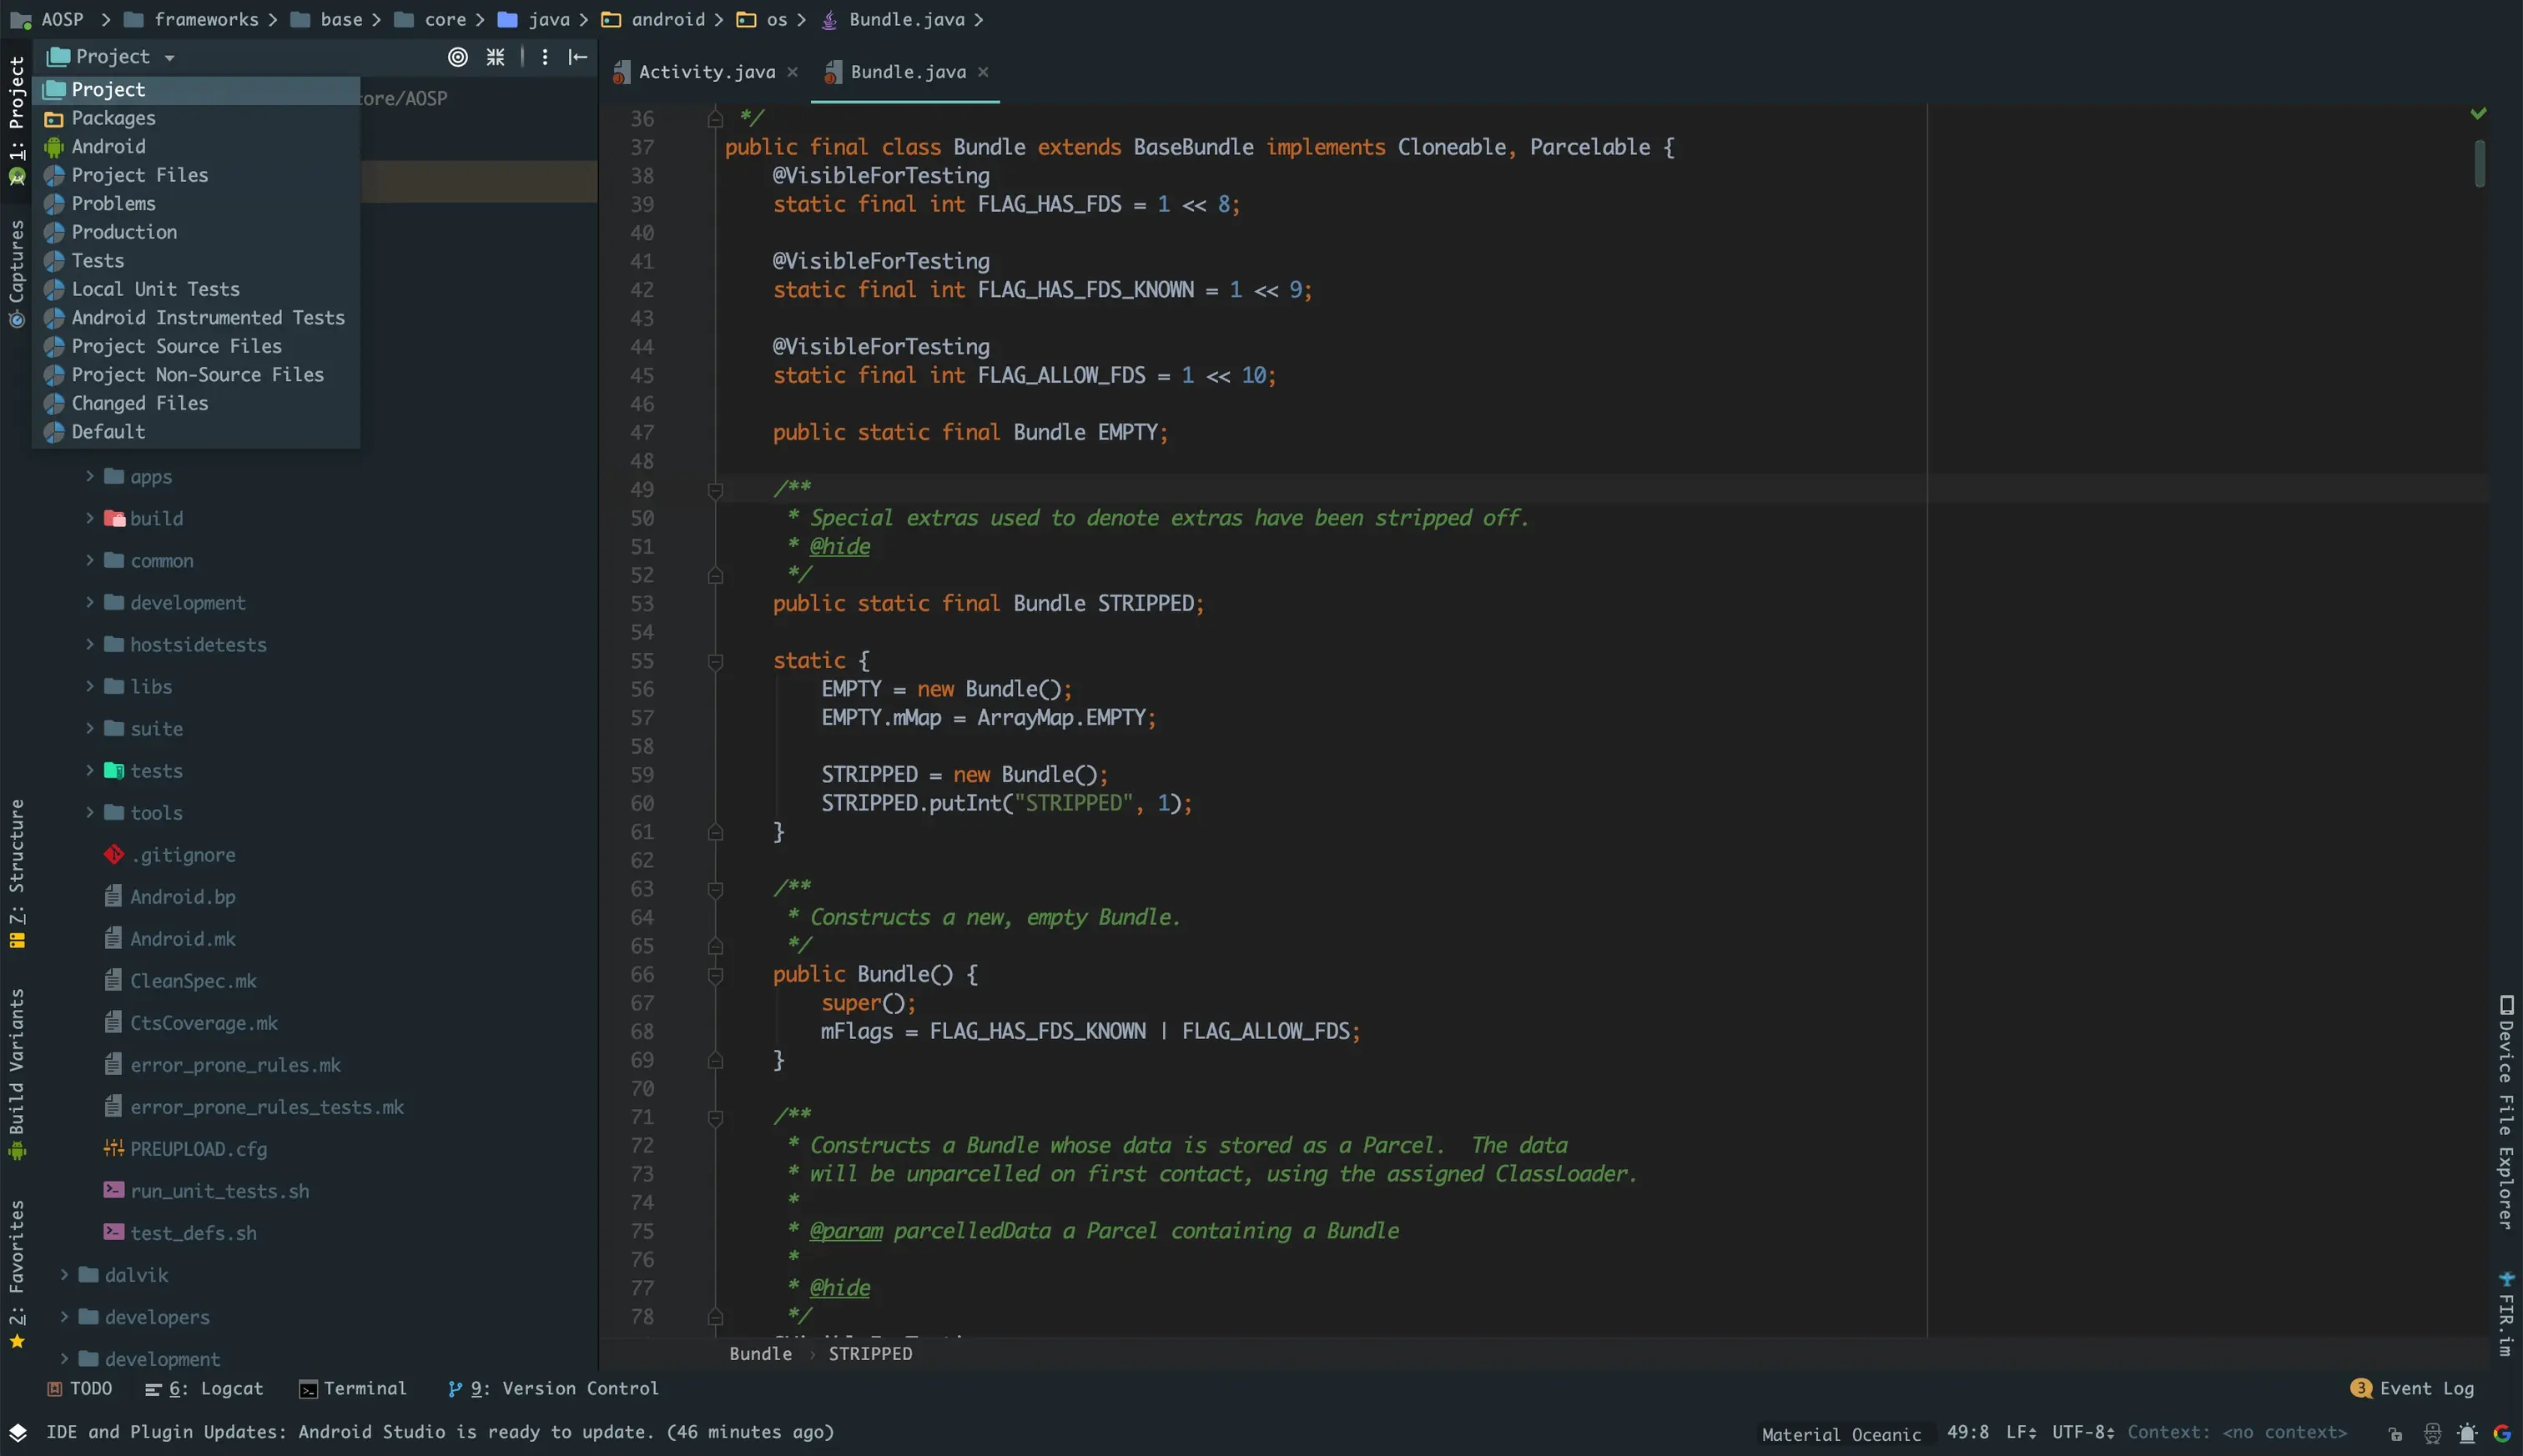Viewport: 2523px width, 1456px height.
Task: Click the hide Project panel icon
Action: pyautogui.click(x=578, y=57)
